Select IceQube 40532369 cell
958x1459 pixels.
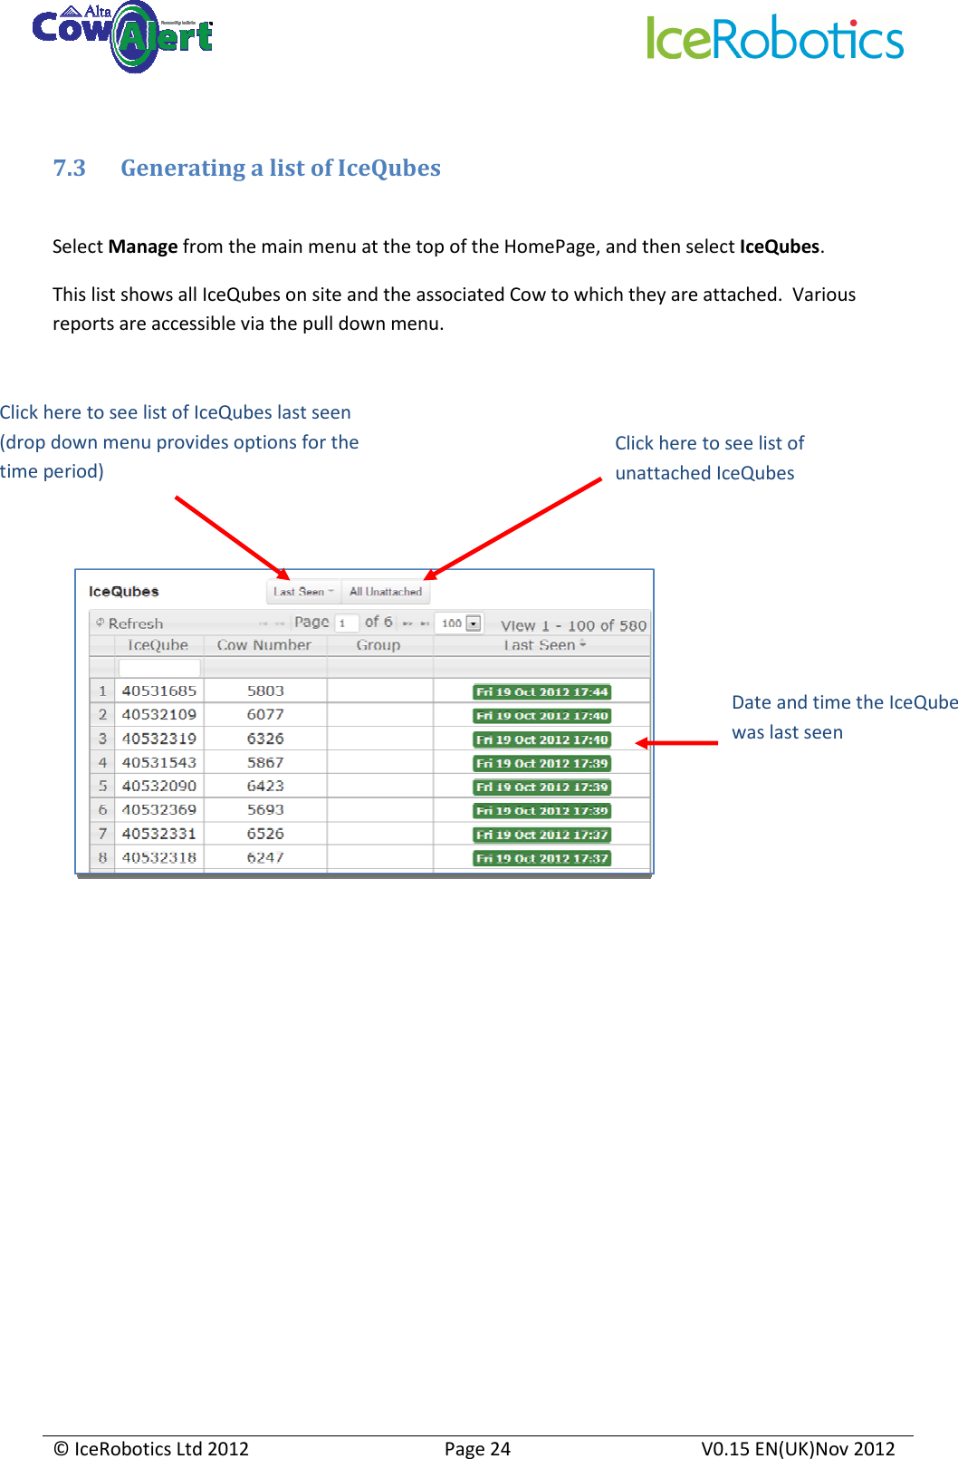click(159, 810)
